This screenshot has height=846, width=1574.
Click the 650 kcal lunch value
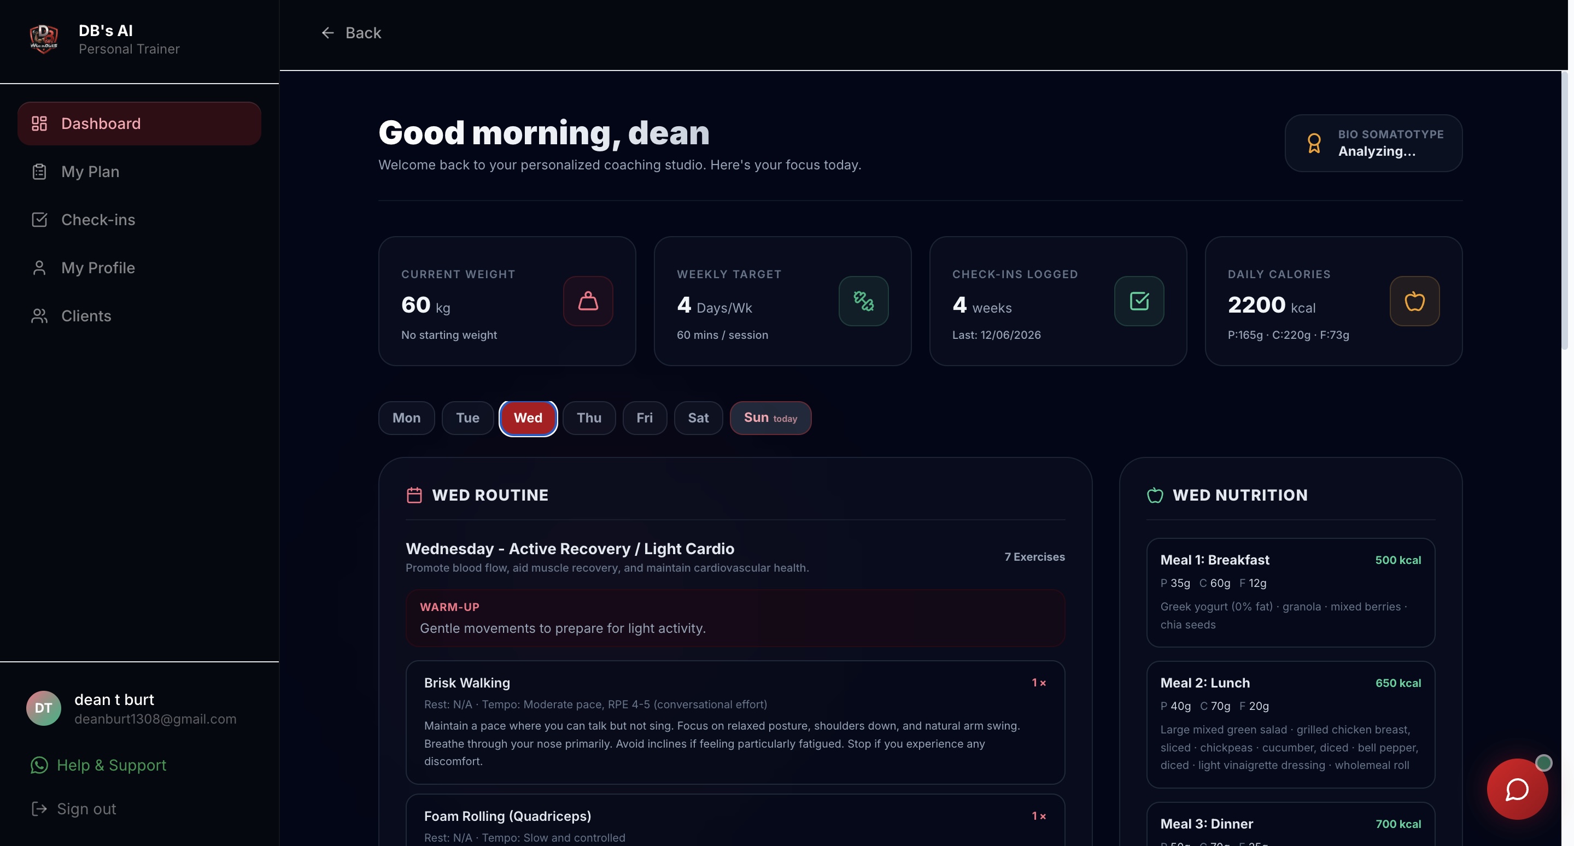click(1398, 683)
